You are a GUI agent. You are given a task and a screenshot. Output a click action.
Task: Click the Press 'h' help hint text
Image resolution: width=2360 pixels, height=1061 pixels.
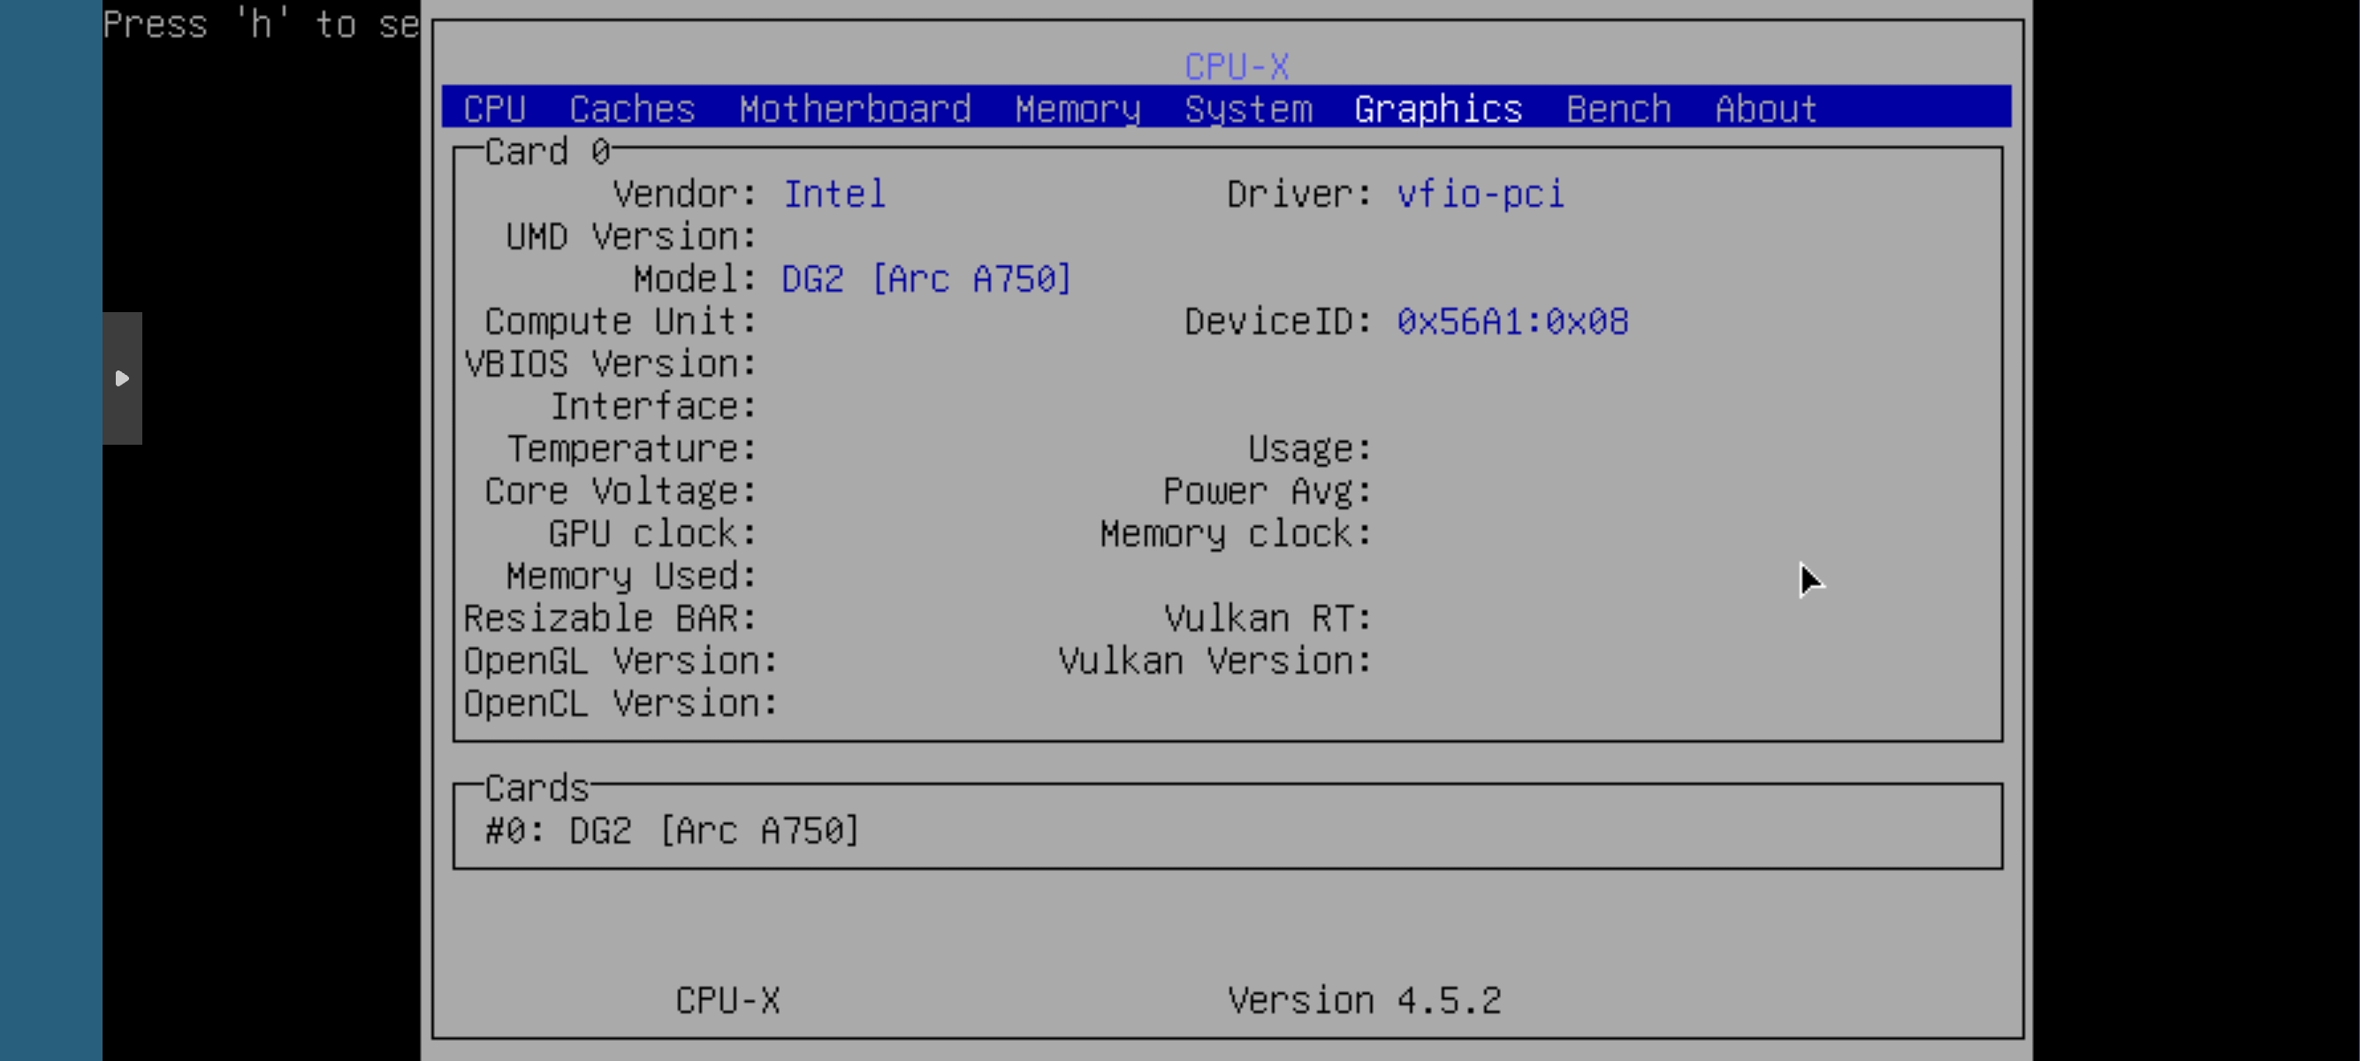coord(260,25)
